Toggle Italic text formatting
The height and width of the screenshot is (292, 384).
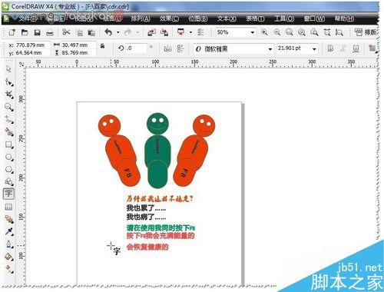pos(343,48)
